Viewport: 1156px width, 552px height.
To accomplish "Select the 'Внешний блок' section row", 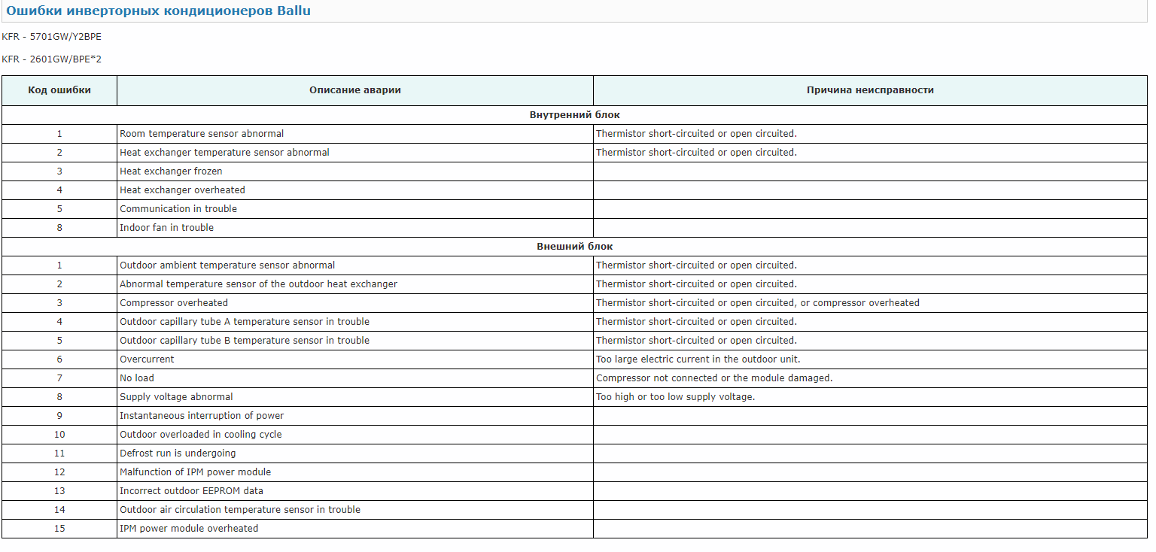I will (574, 247).
